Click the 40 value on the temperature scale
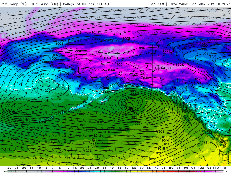 tap(112, 168)
